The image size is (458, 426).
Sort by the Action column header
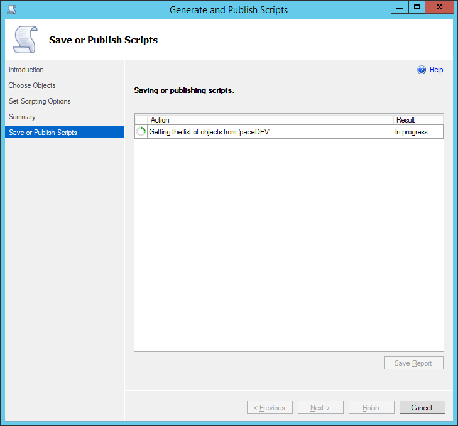[x=270, y=120]
